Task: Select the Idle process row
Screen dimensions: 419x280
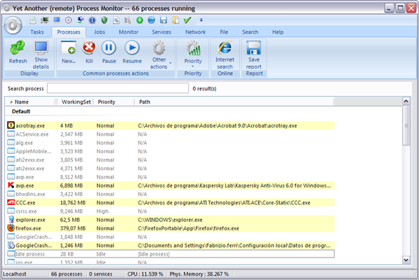Action: click(x=170, y=254)
